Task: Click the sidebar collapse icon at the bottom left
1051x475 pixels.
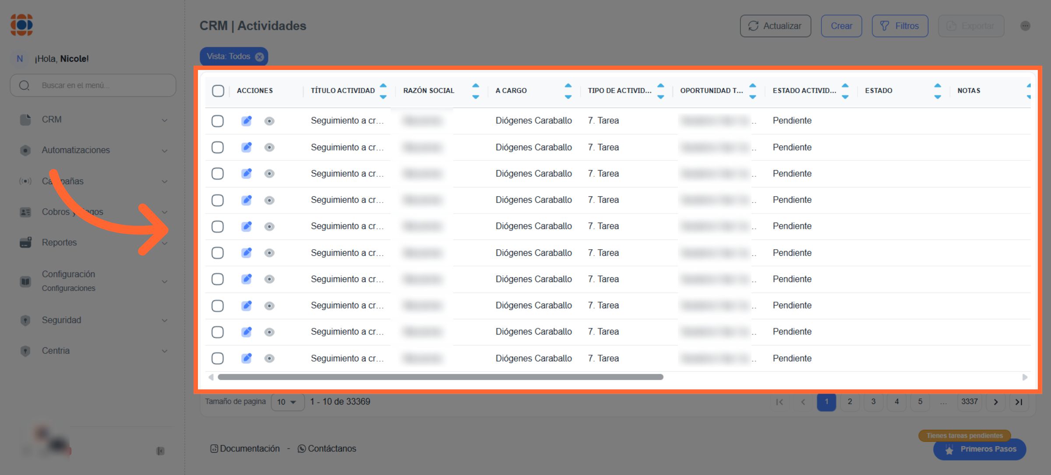Action: (x=160, y=451)
